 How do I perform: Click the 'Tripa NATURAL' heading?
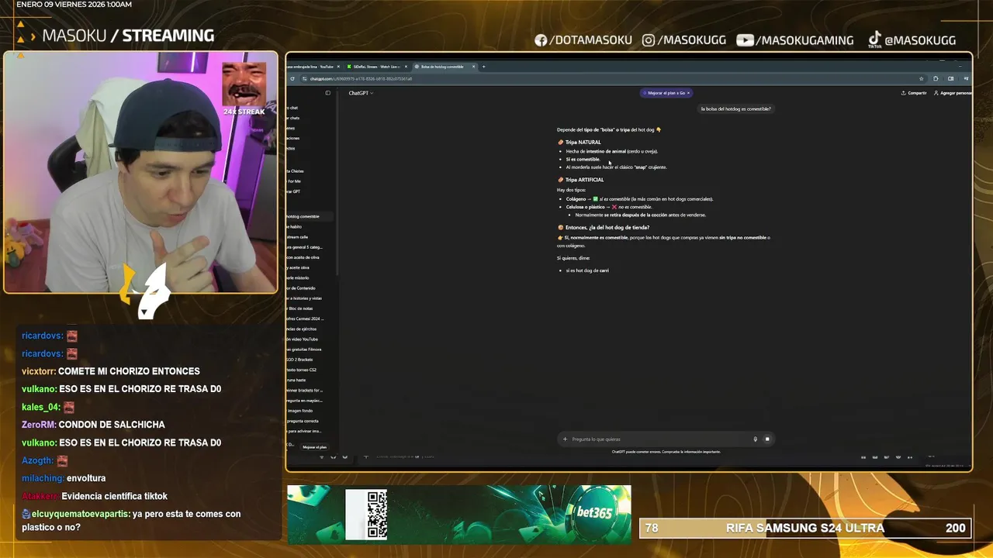pos(583,143)
